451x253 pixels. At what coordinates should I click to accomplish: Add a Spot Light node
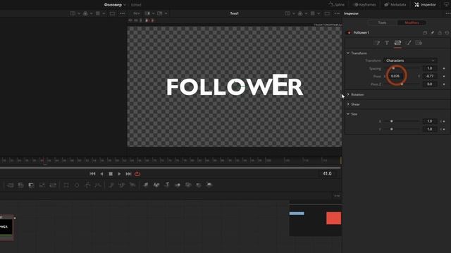pos(199,185)
